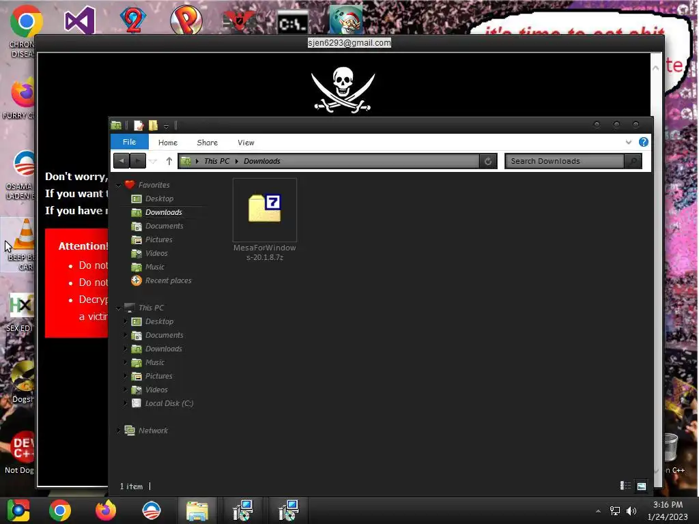The width and height of the screenshot is (699, 524).
Task: Open Recent places in Favorites
Action: (168, 280)
